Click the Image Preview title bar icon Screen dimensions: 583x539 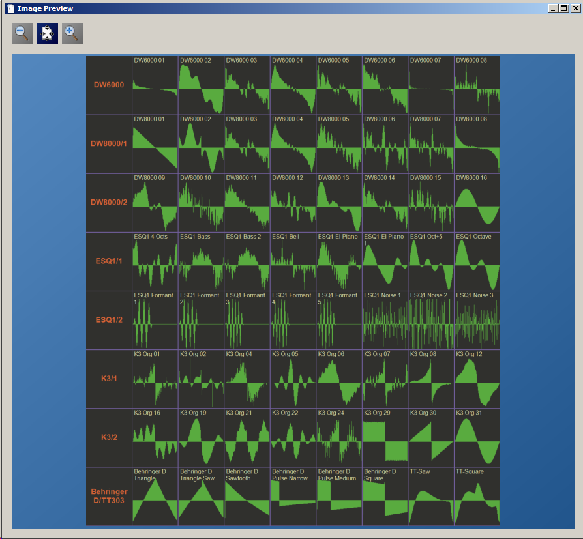click(10, 8)
